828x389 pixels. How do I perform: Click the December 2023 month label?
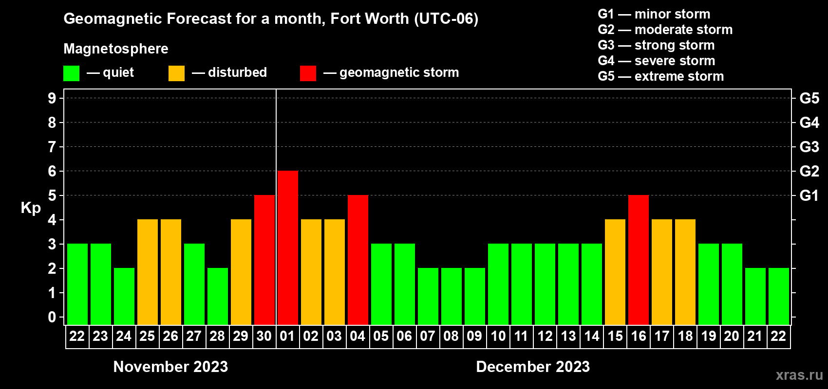click(533, 367)
